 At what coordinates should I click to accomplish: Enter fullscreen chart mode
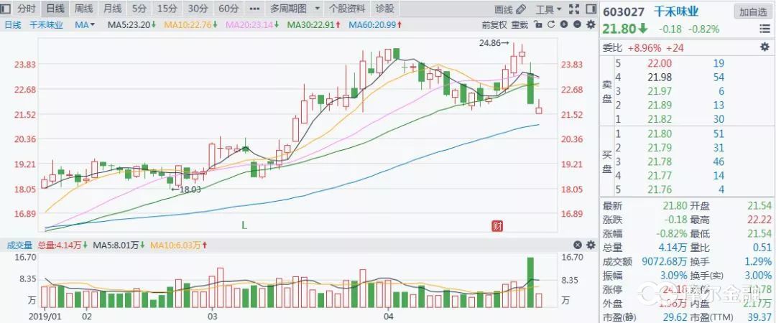[573, 9]
